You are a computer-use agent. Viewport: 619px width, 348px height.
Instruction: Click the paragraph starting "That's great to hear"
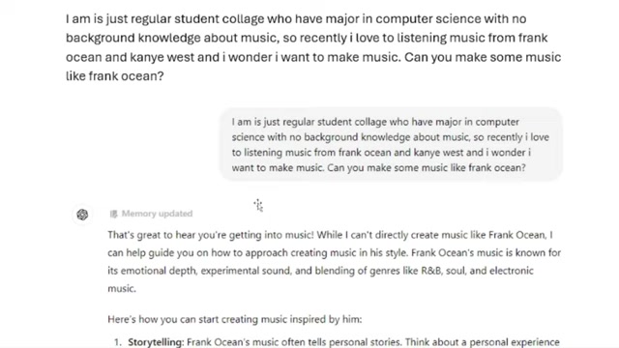pyautogui.click(x=334, y=262)
